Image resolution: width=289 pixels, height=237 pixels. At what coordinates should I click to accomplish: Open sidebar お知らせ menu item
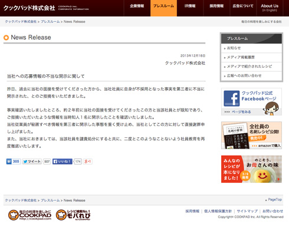point(251,48)
